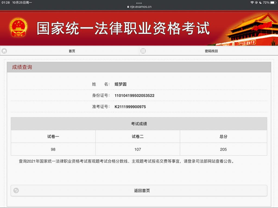This screenshot has height=208, width=278.
Task: Tap the Do Not Disturb moon icon
Action: 260,2
